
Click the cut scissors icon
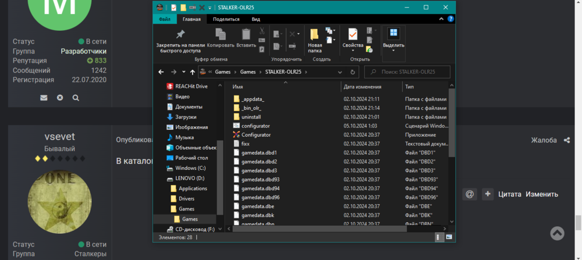262,31
